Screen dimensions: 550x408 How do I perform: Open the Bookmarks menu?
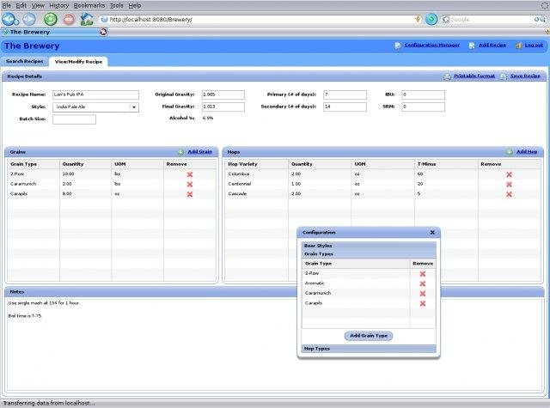[89, 6]
